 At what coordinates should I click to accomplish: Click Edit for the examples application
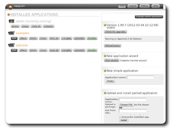[14, 38]
